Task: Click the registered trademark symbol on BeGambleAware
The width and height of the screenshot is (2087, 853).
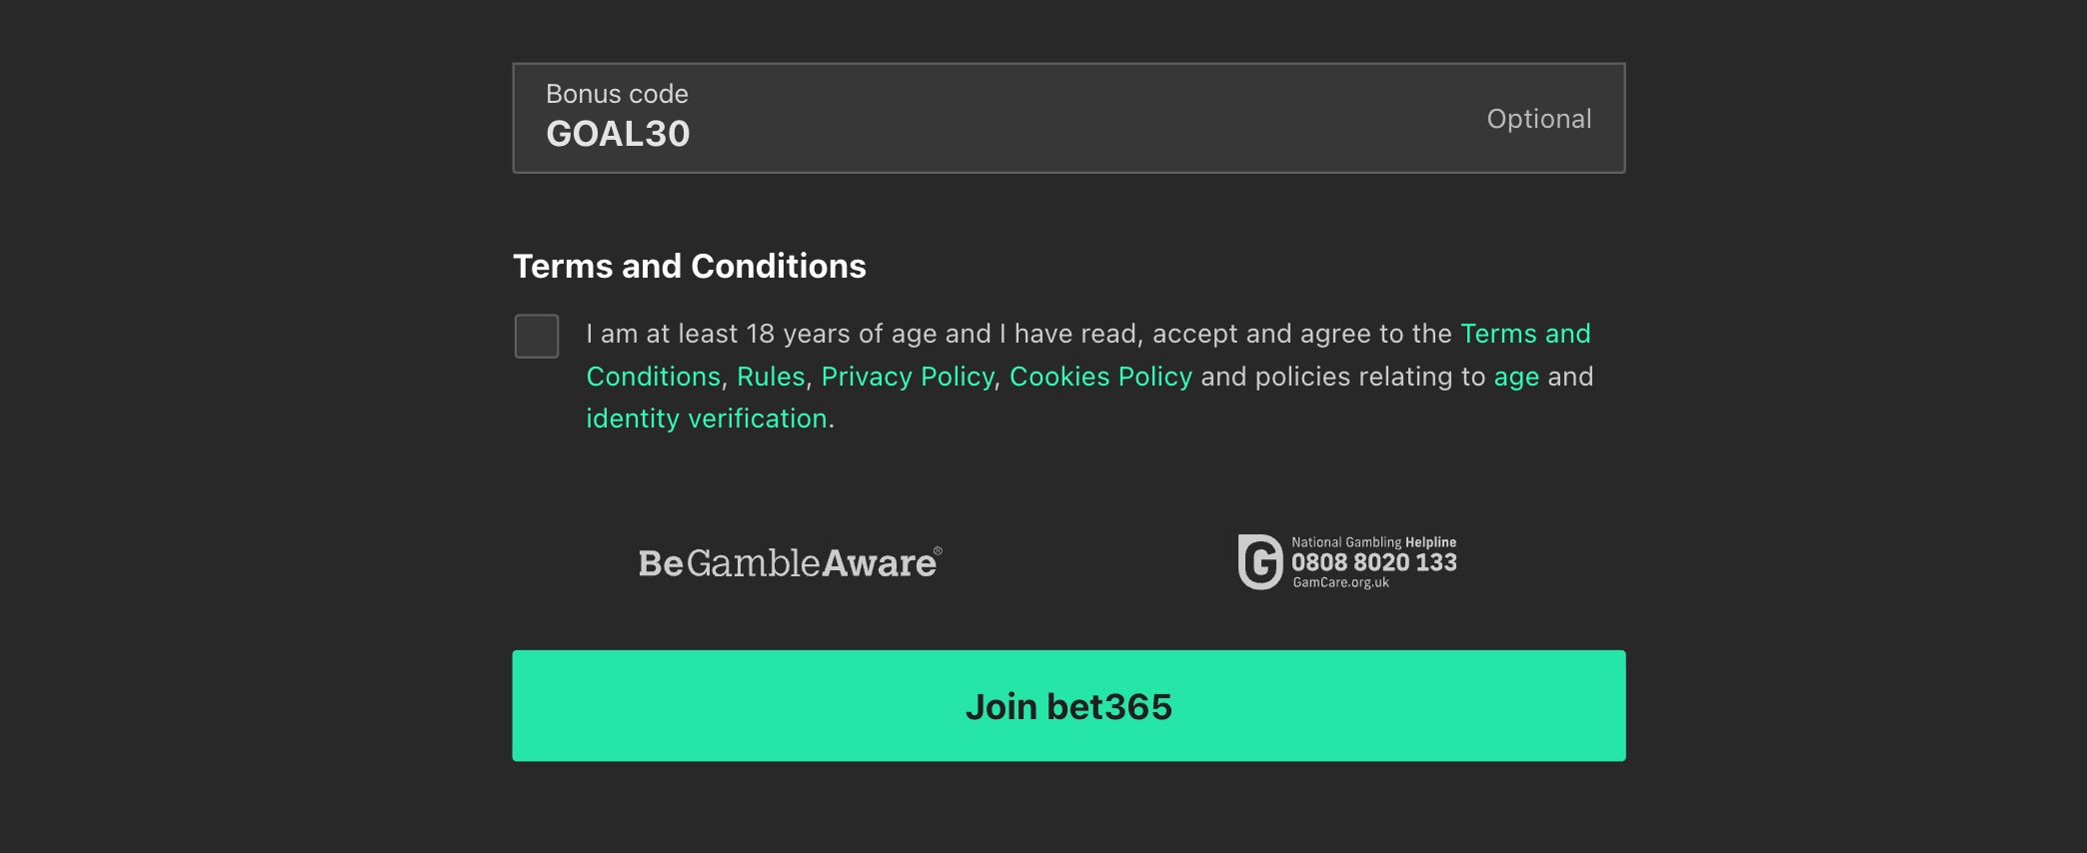Action: click(x=938, y=548)
